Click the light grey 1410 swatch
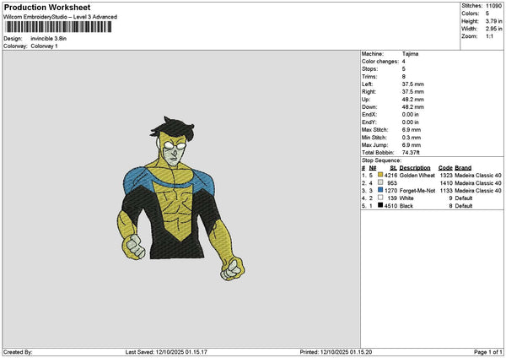Screen dimensions: 506x358 (380, 182)
